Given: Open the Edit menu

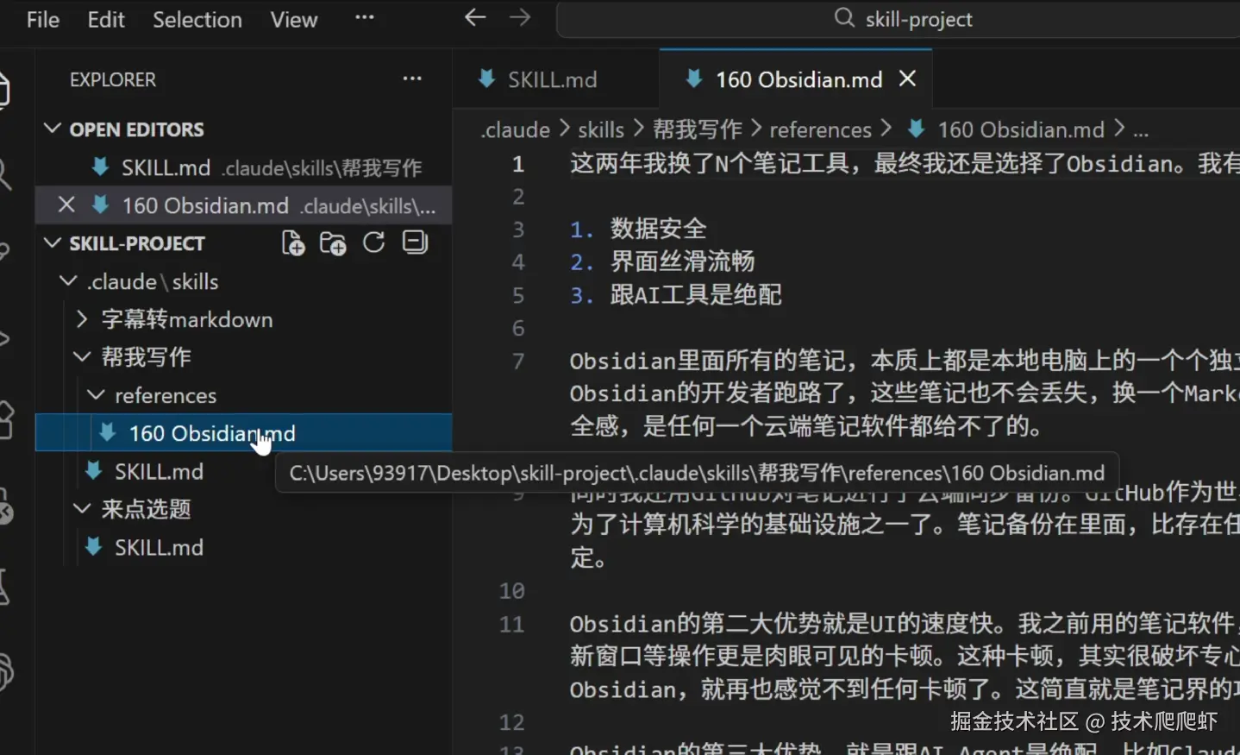Looking at the screenshot, I should (x=106, y=19).
